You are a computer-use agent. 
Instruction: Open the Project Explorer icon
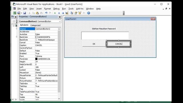point(72,13)
